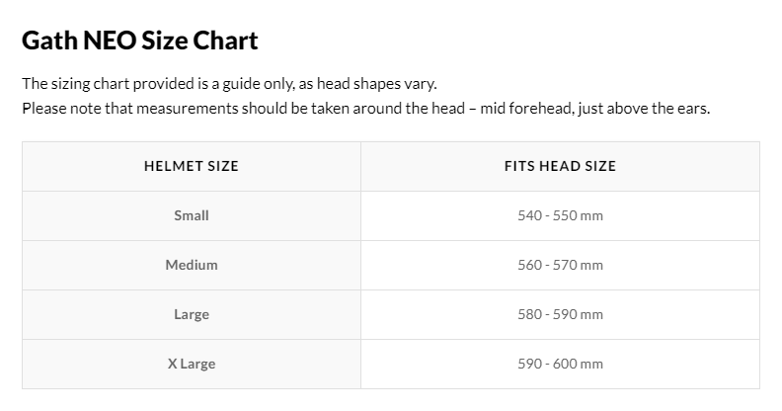Click the Gath NEO Size Chart heading
782x411 pixels.
tap(140, 41)
